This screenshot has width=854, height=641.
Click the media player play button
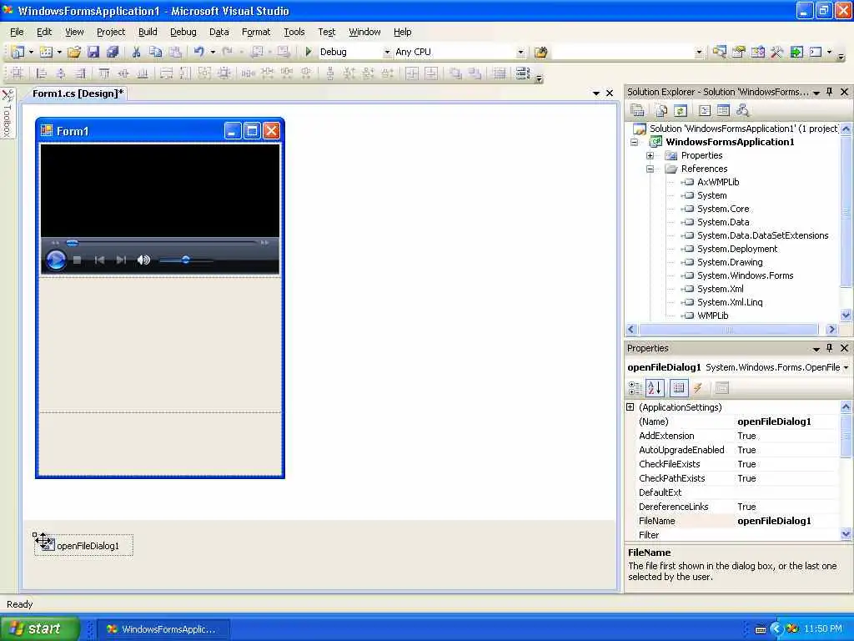(x=56, y=260)
